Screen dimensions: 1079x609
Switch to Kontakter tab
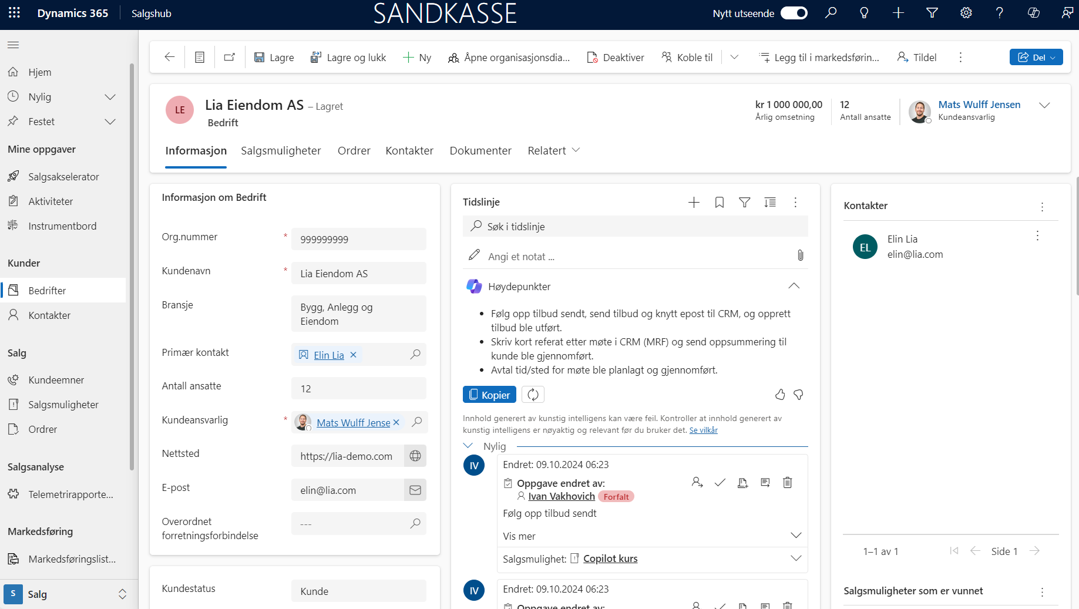[x=409, y=151]
